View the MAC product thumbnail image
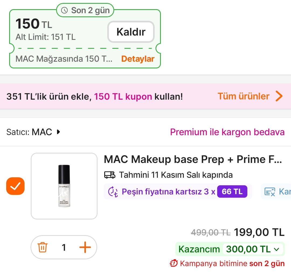 tap(64, 185)
